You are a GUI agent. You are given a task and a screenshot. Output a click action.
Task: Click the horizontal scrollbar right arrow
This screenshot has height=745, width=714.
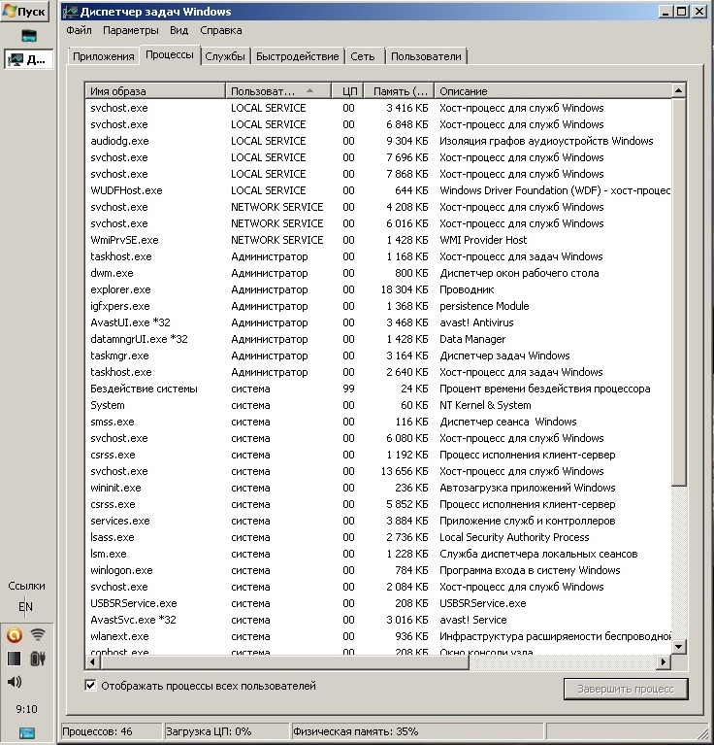(x=665, y=661)
